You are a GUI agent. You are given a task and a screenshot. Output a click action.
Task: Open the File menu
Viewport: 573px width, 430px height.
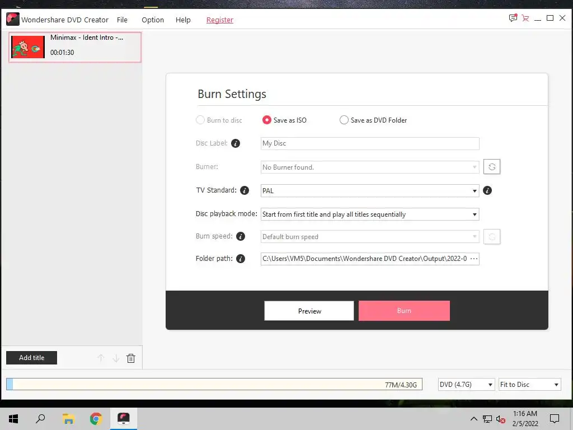(x=122, y=20)
